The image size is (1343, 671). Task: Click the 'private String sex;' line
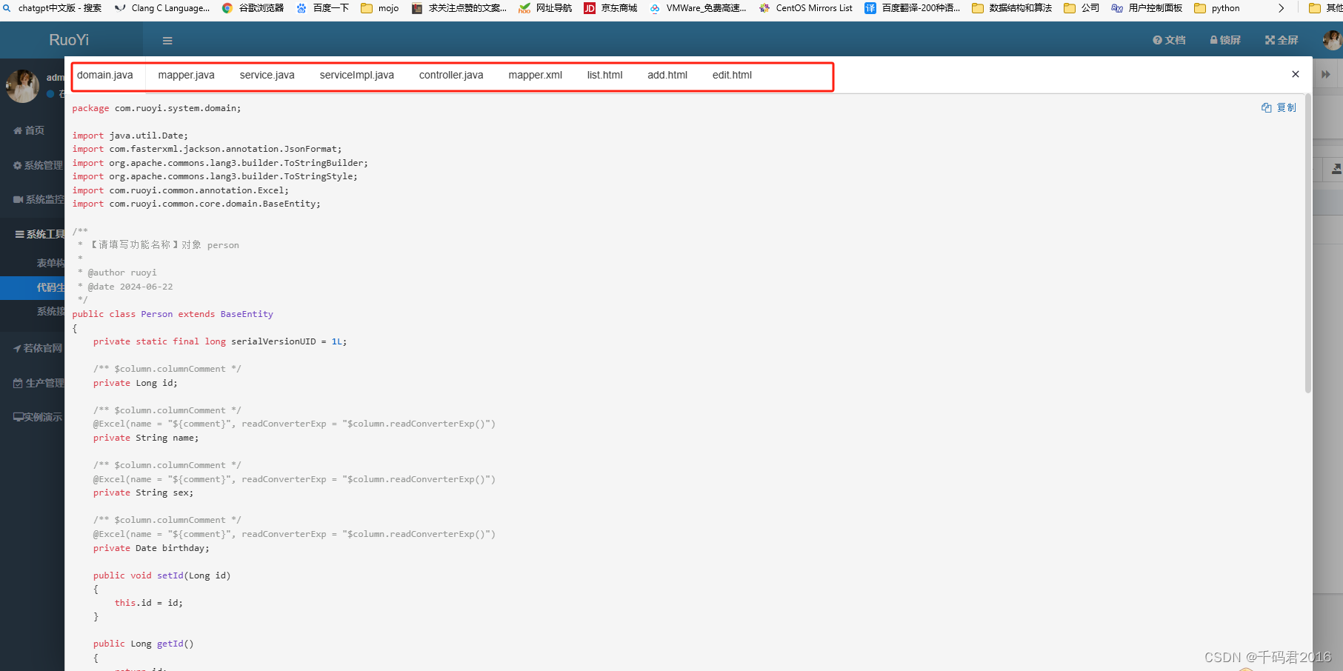coord(143,493)
